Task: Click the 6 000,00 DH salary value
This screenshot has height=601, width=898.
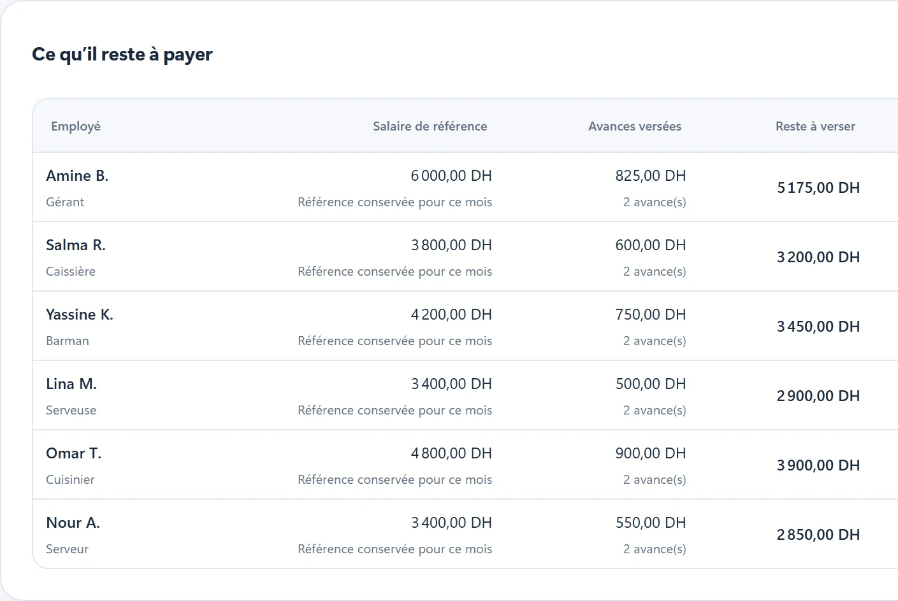Action: coord(451,176)
